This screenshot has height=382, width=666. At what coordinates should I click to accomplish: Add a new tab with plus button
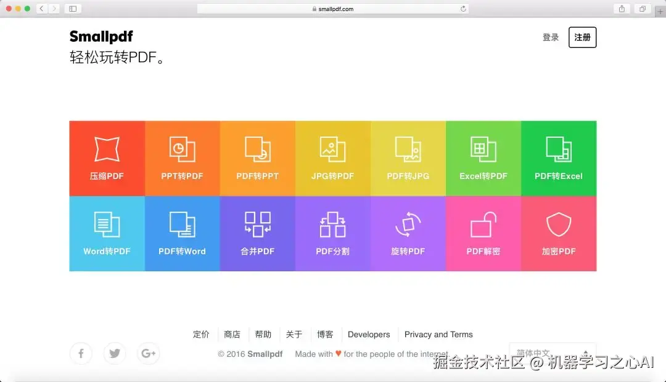[660, 12]
